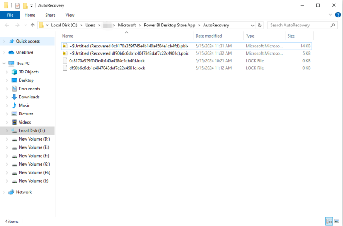Open the address bar history dropdown
Viewport: 343px width, 226px height.
[253, 26]
